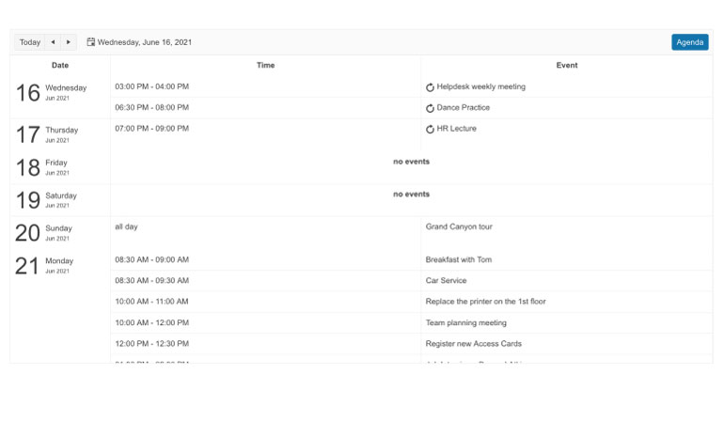The width and height of the screenshot is (724, 421).
Task: Open the Car Service event
Action: click(446, 280)
